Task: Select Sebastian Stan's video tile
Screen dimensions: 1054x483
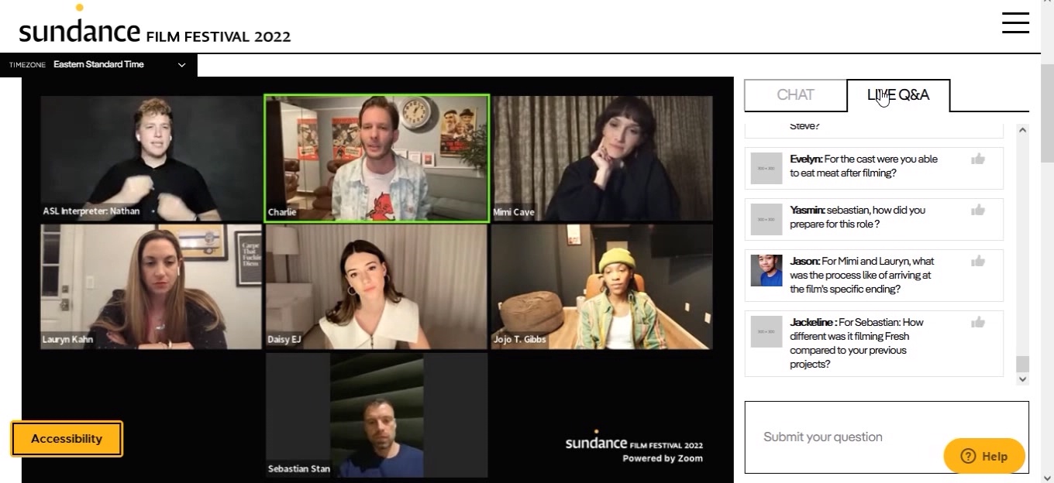Action: click(377, 416)
